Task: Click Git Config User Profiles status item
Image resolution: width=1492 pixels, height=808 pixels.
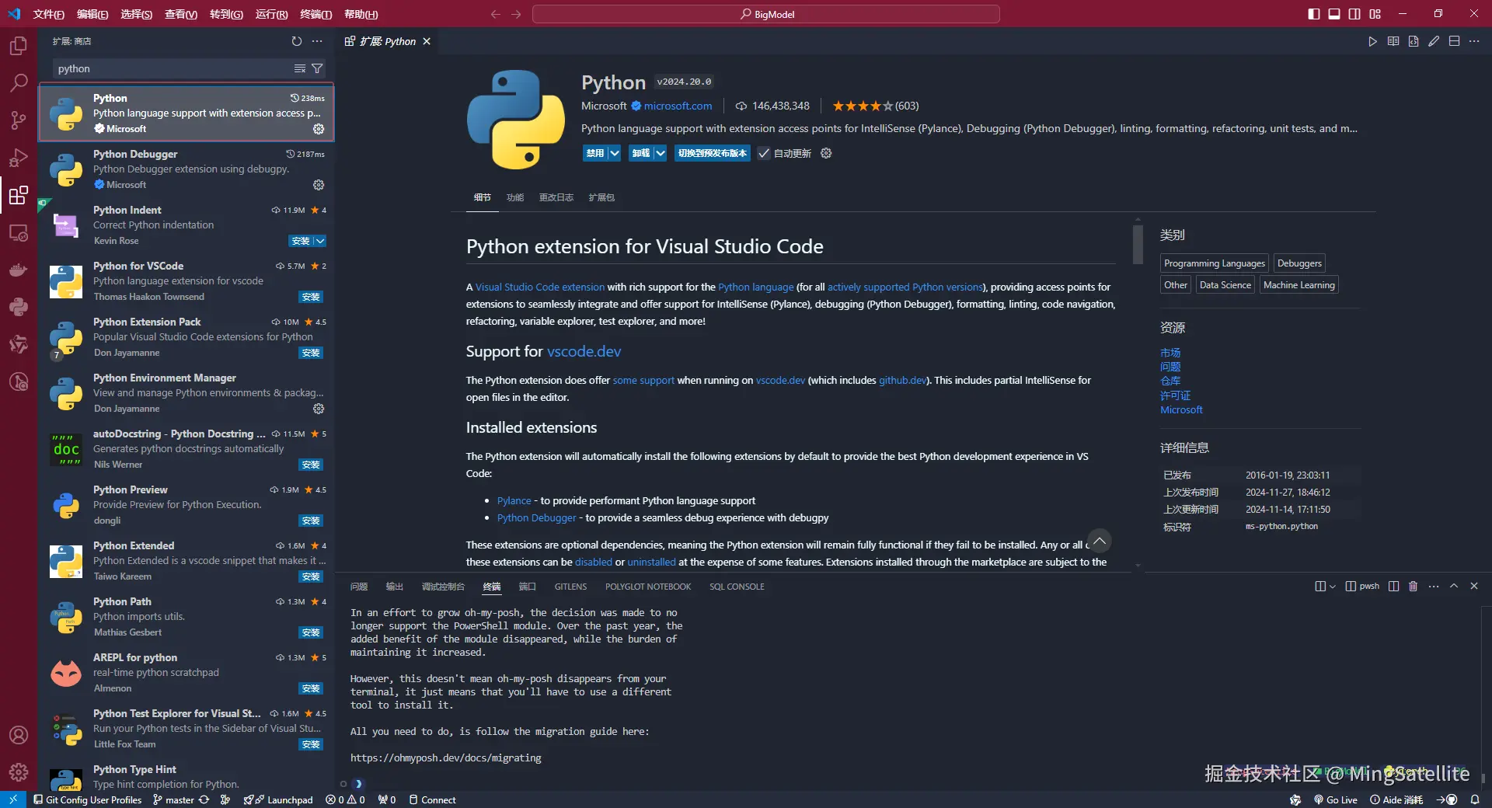Action: pyautogui.click(x=87, y=799)
